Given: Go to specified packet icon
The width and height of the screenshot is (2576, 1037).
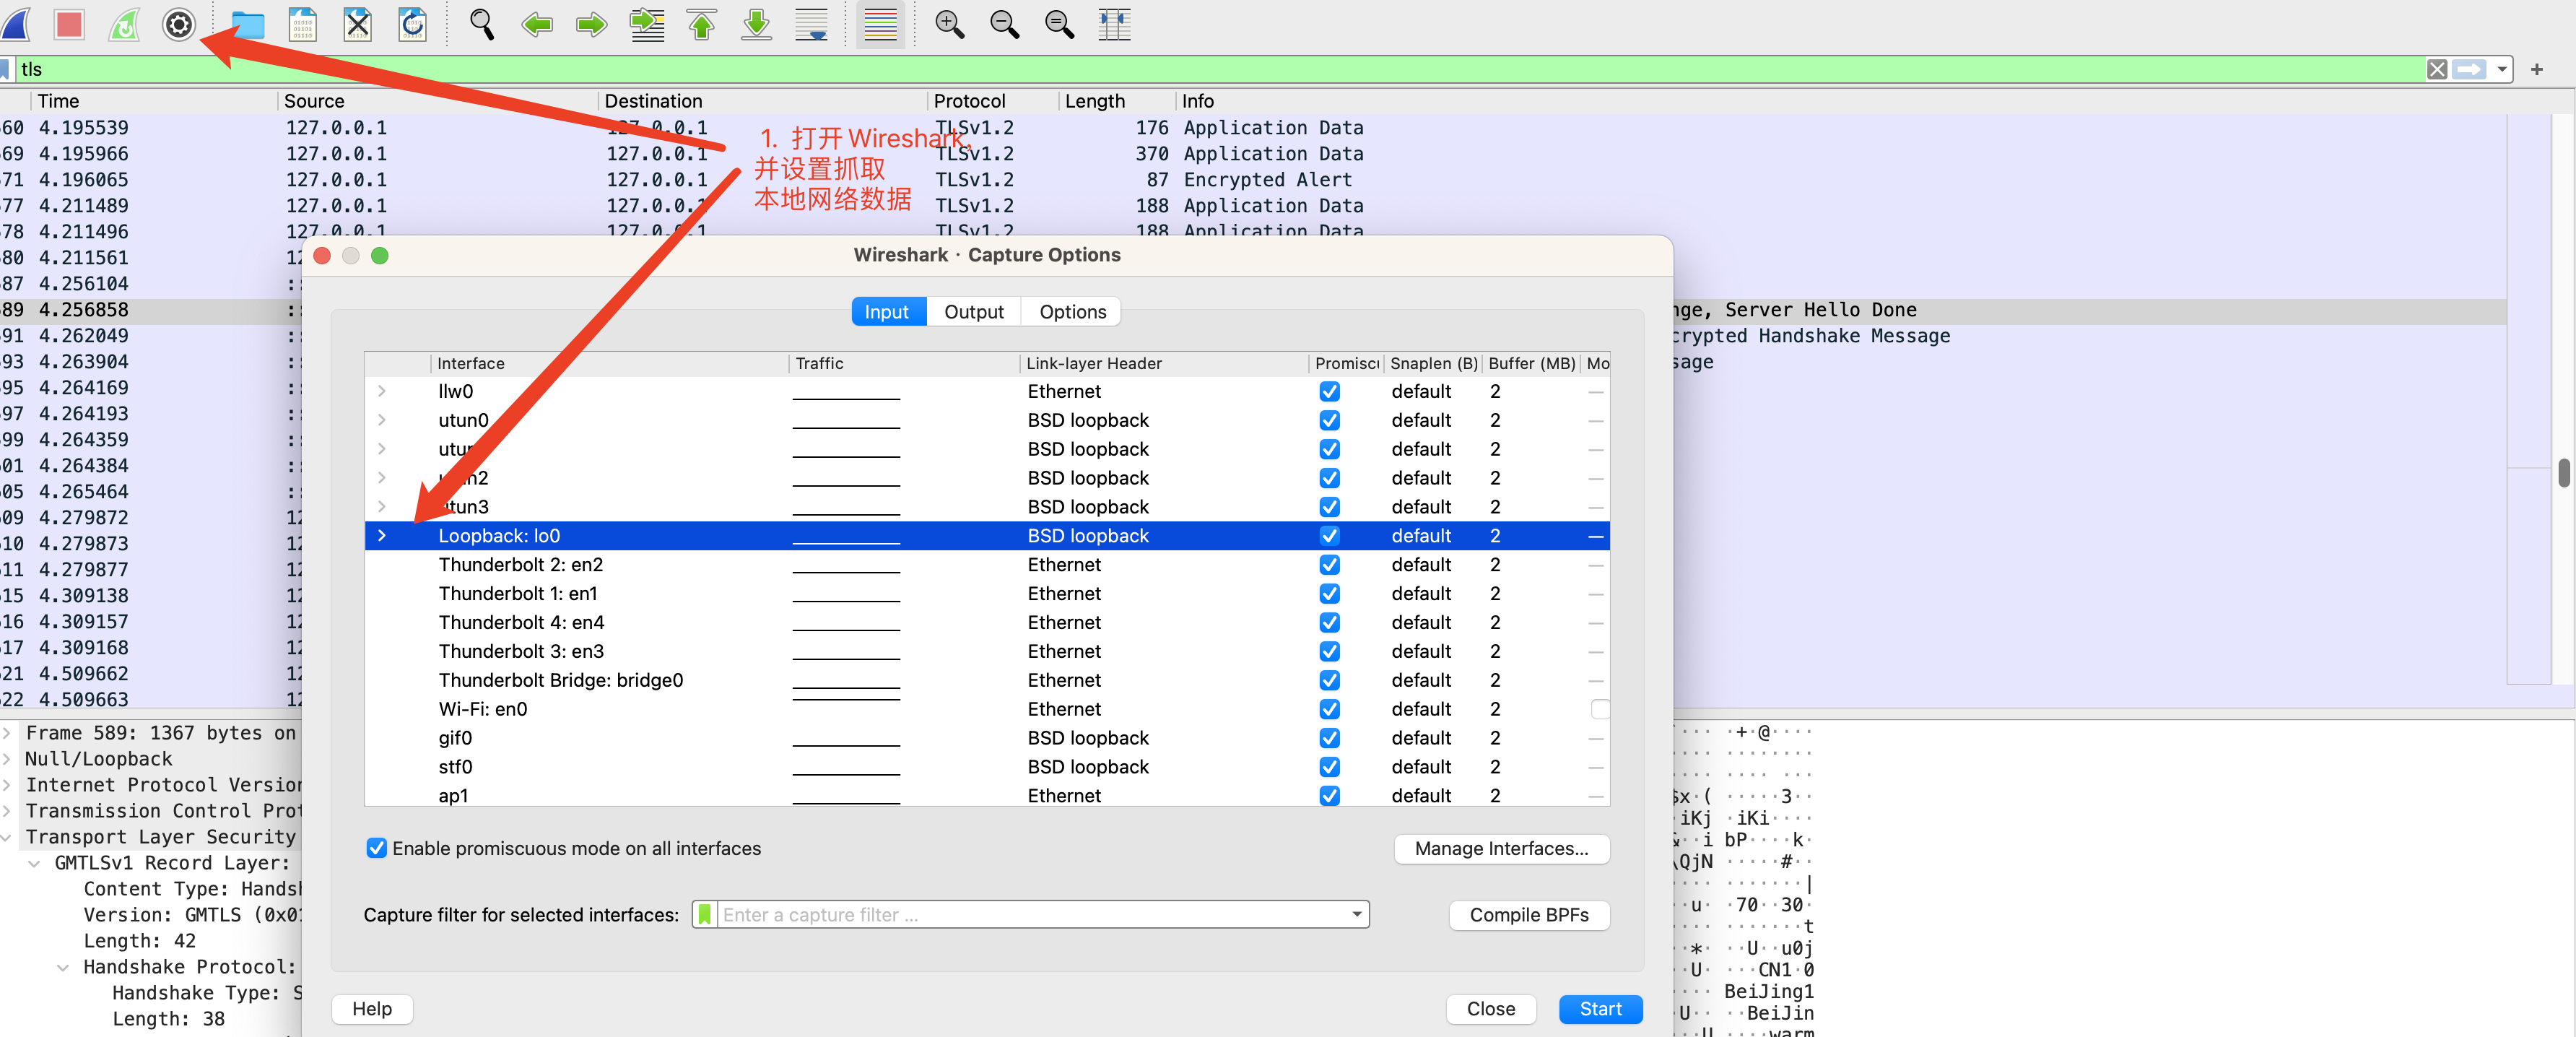Looking at the screenshot, I should (x=647, y=24).
